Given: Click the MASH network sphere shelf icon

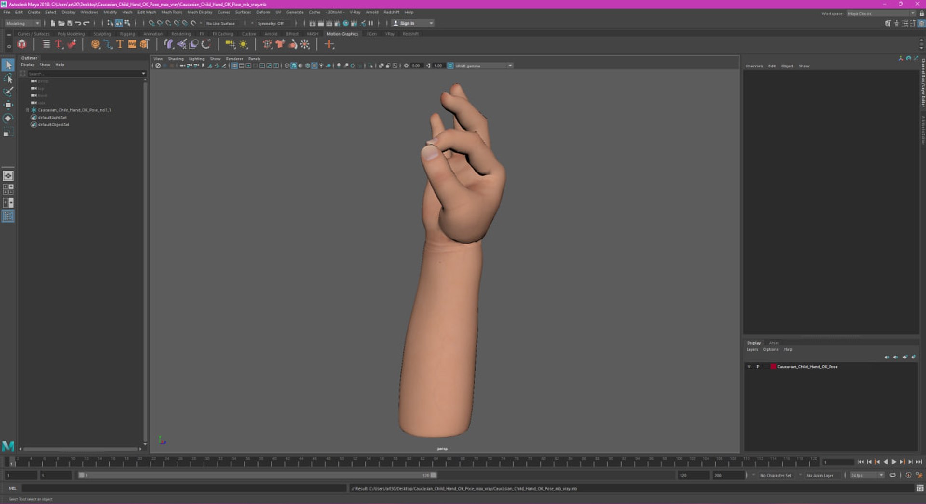Looking at the screenshot, I should pyautogui.click(x=95, y=44).
